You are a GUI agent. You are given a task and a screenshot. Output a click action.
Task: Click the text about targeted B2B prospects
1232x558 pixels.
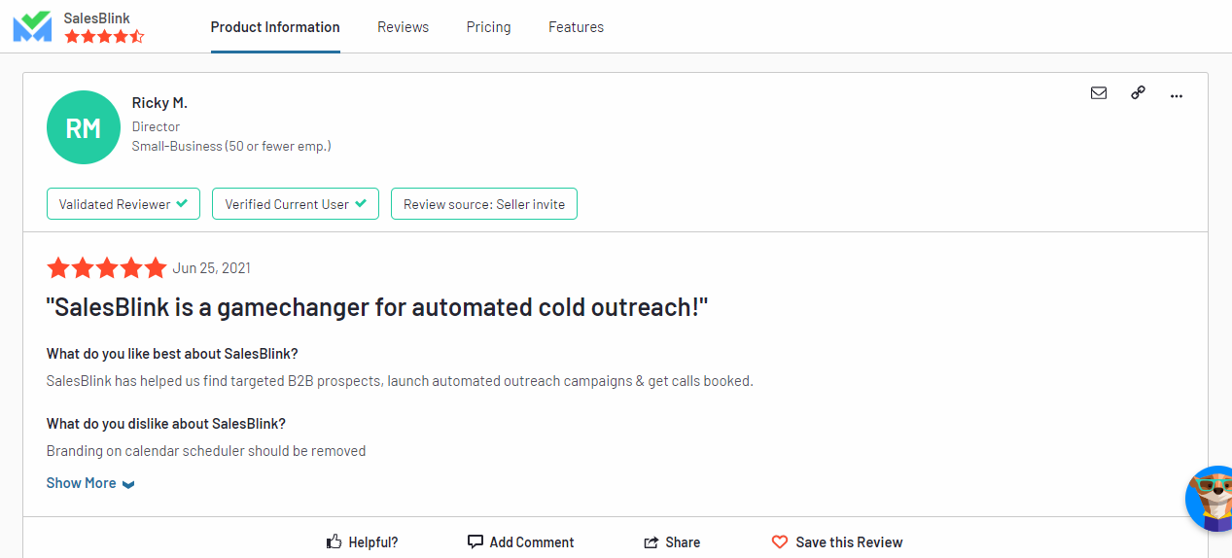coord(400,381)
